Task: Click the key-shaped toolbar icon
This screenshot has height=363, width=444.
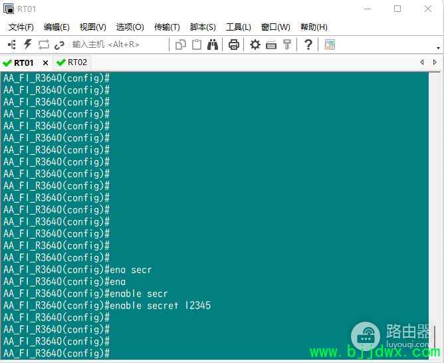Action: click(x=287, y=45)
